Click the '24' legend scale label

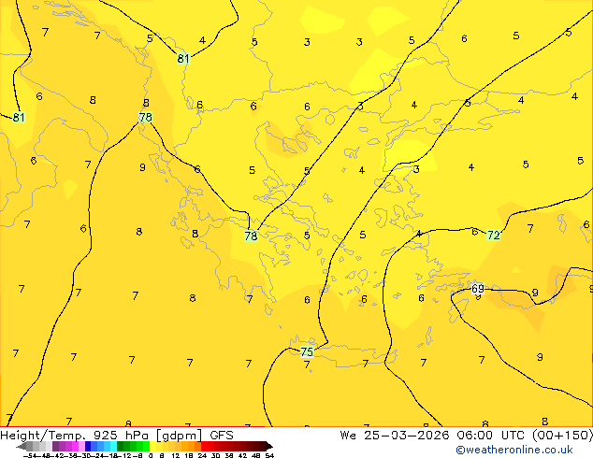pos(202,455)
